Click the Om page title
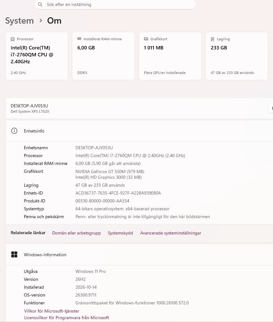 click(x=54, y=21)
